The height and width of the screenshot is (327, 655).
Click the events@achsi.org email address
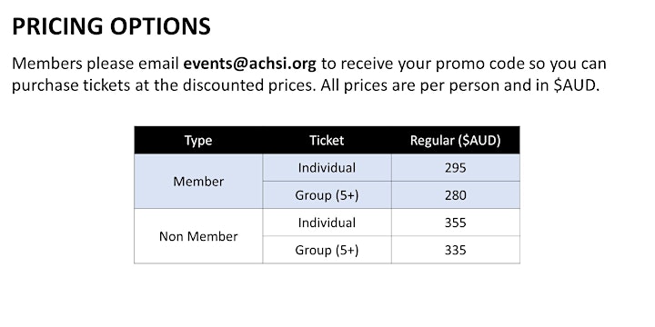tap(250, 64)
